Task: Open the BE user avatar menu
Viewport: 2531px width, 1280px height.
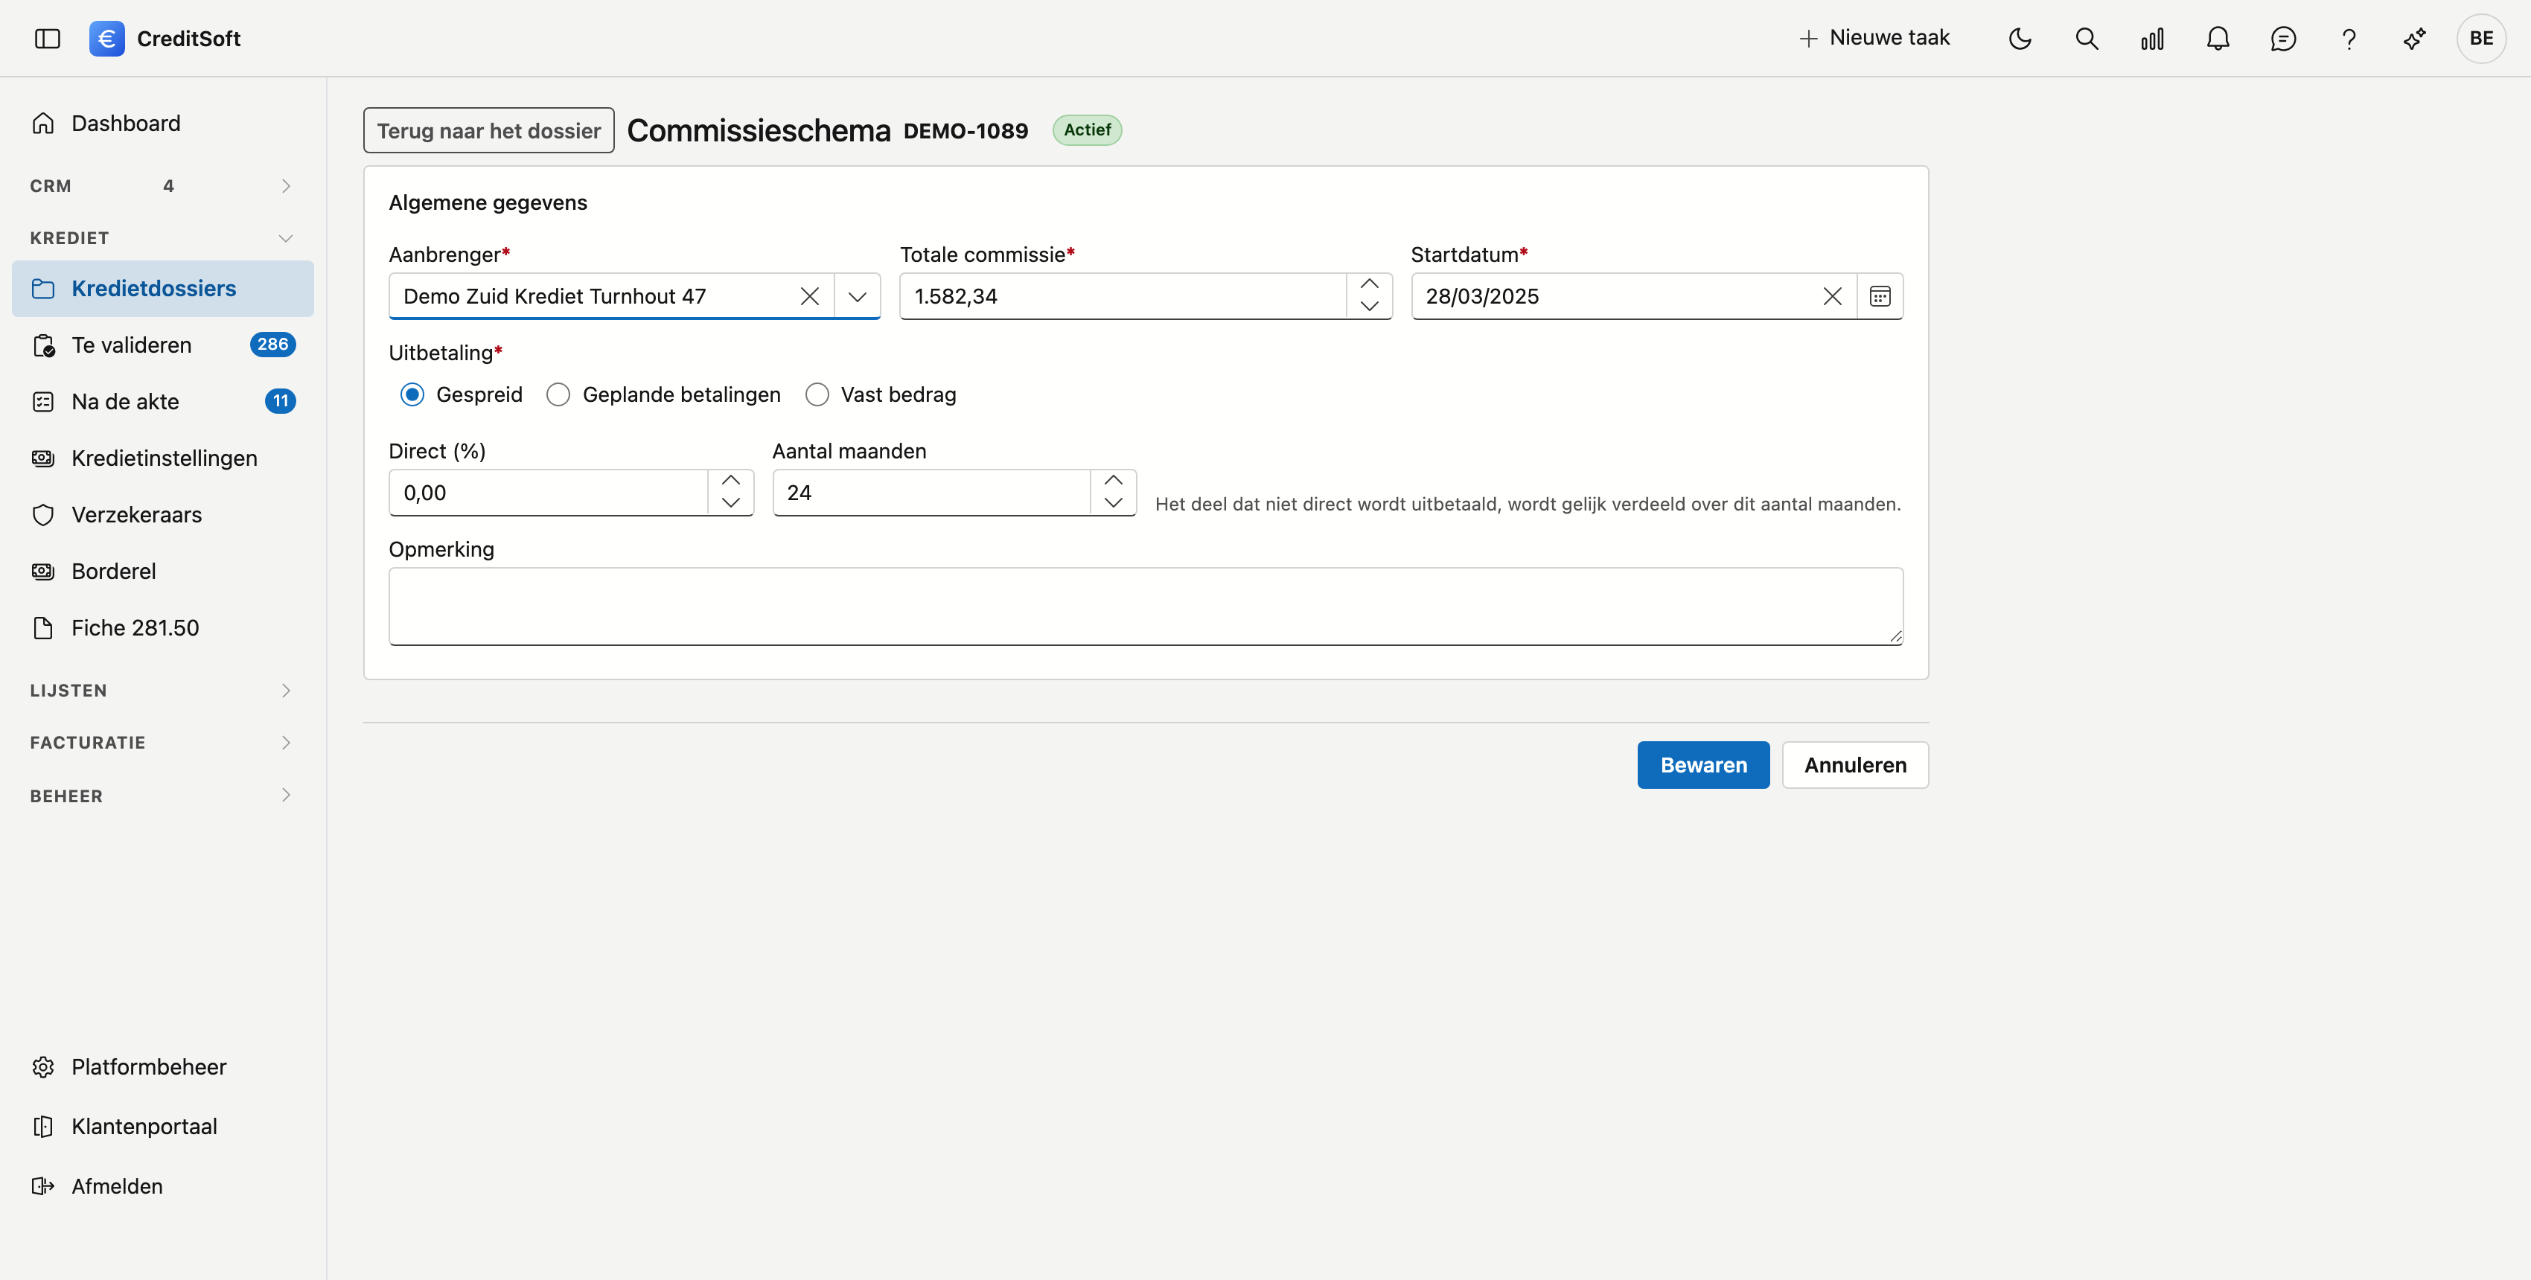Action: pyautogui.click(x=2481, y=38)
